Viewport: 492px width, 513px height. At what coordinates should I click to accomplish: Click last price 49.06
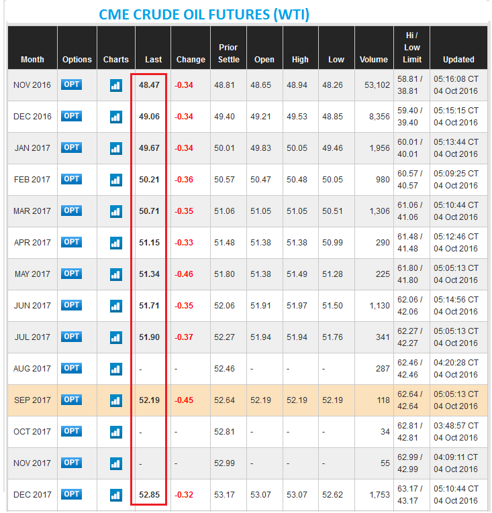[x=149, y=117]
